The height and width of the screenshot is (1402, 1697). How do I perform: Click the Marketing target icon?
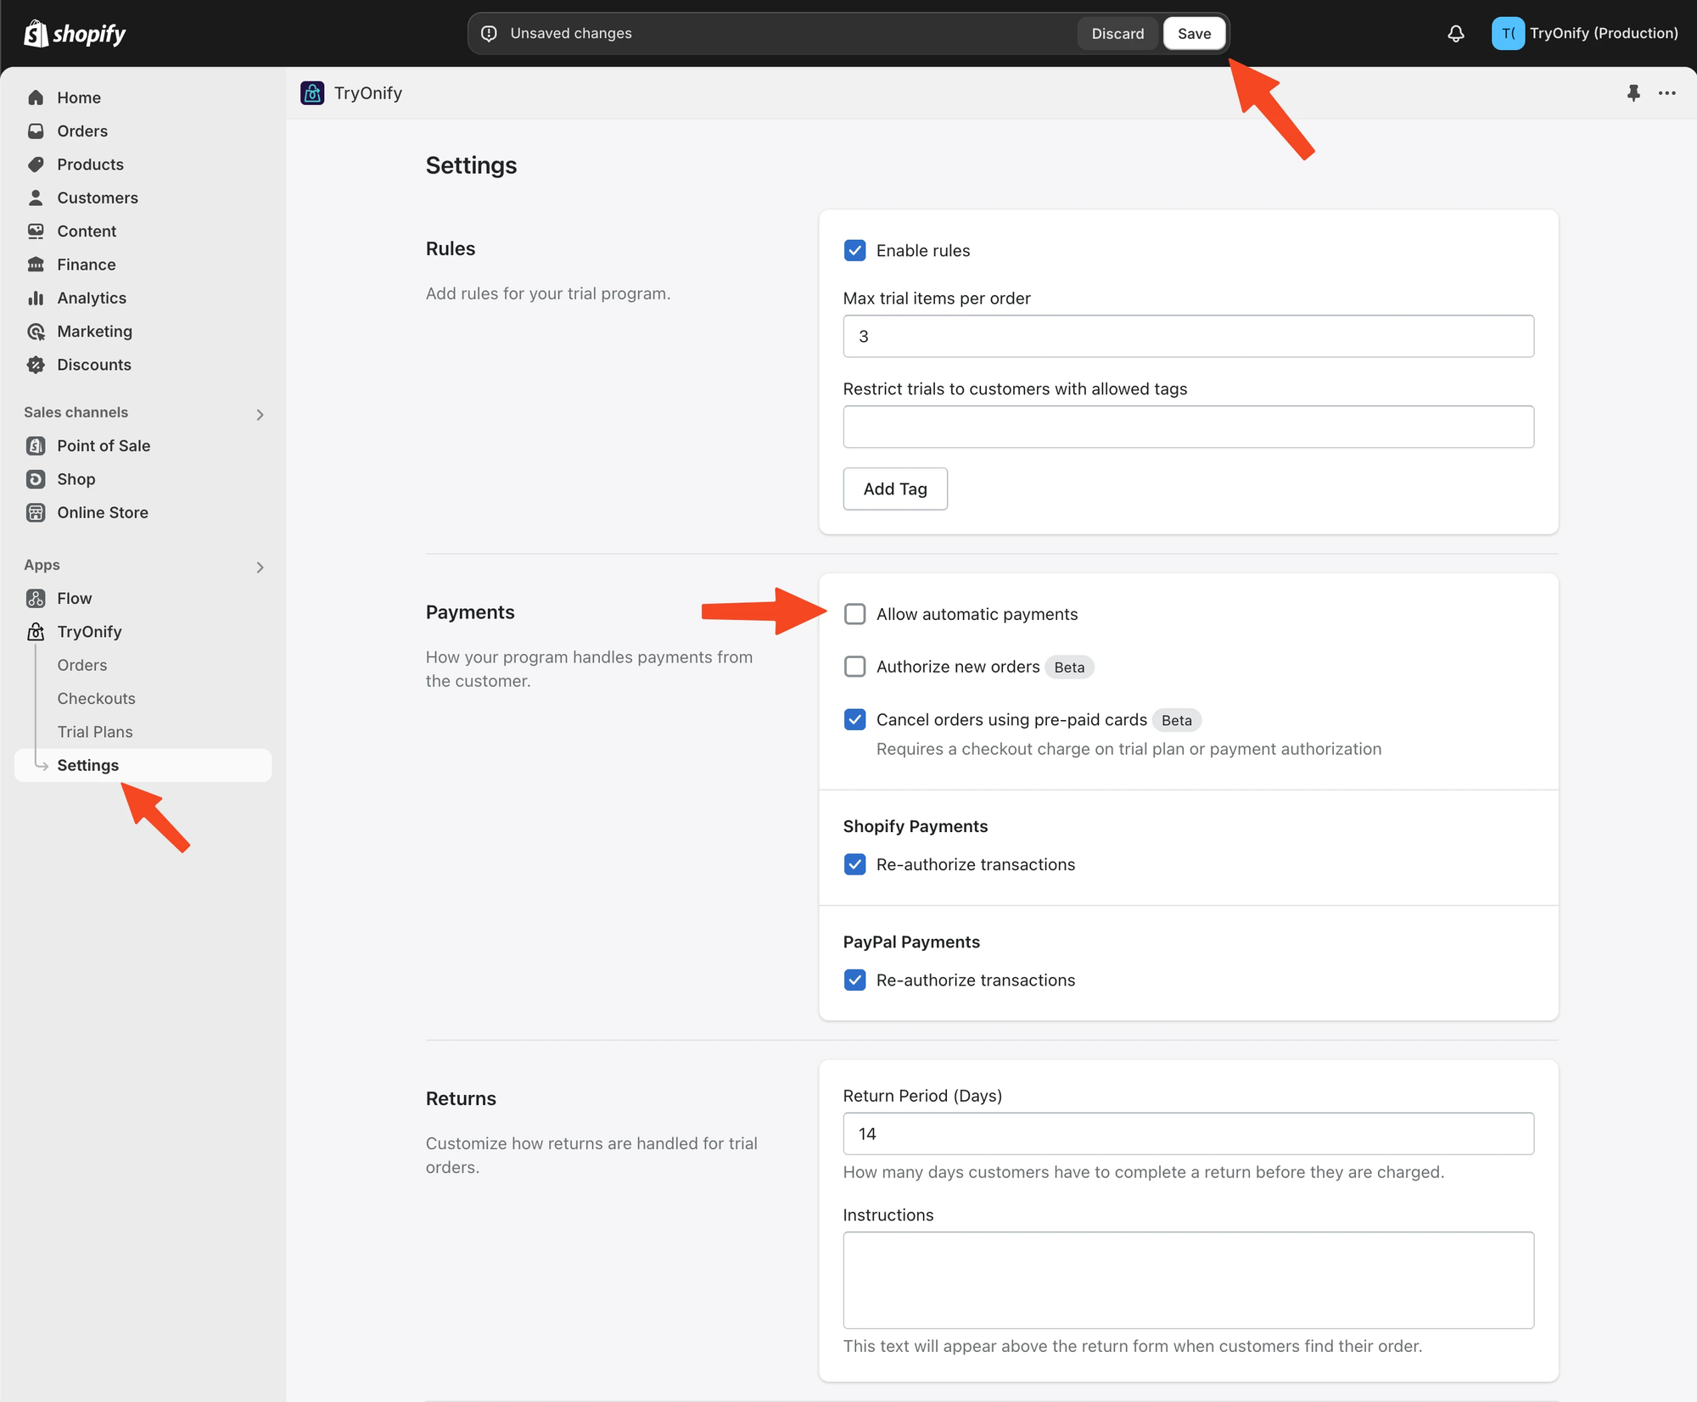tap(36, 331)
